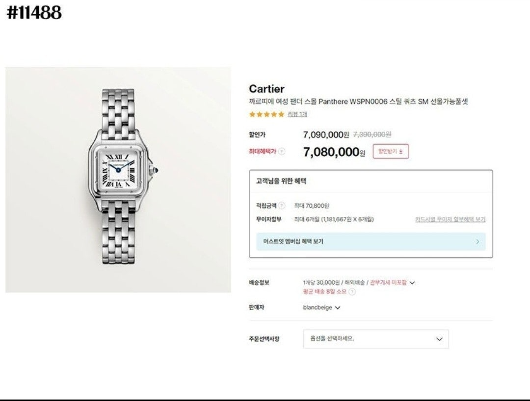Click the struck-through 7,390,000원 original price
Viewport: 530px width, 401px height.
coord(372,134)
